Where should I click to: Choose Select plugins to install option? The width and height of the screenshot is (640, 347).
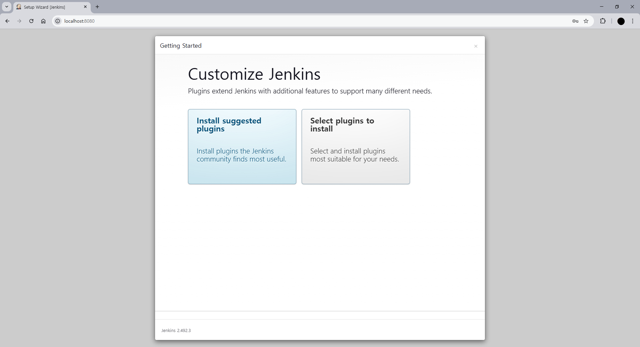click(x=356, y=146)
